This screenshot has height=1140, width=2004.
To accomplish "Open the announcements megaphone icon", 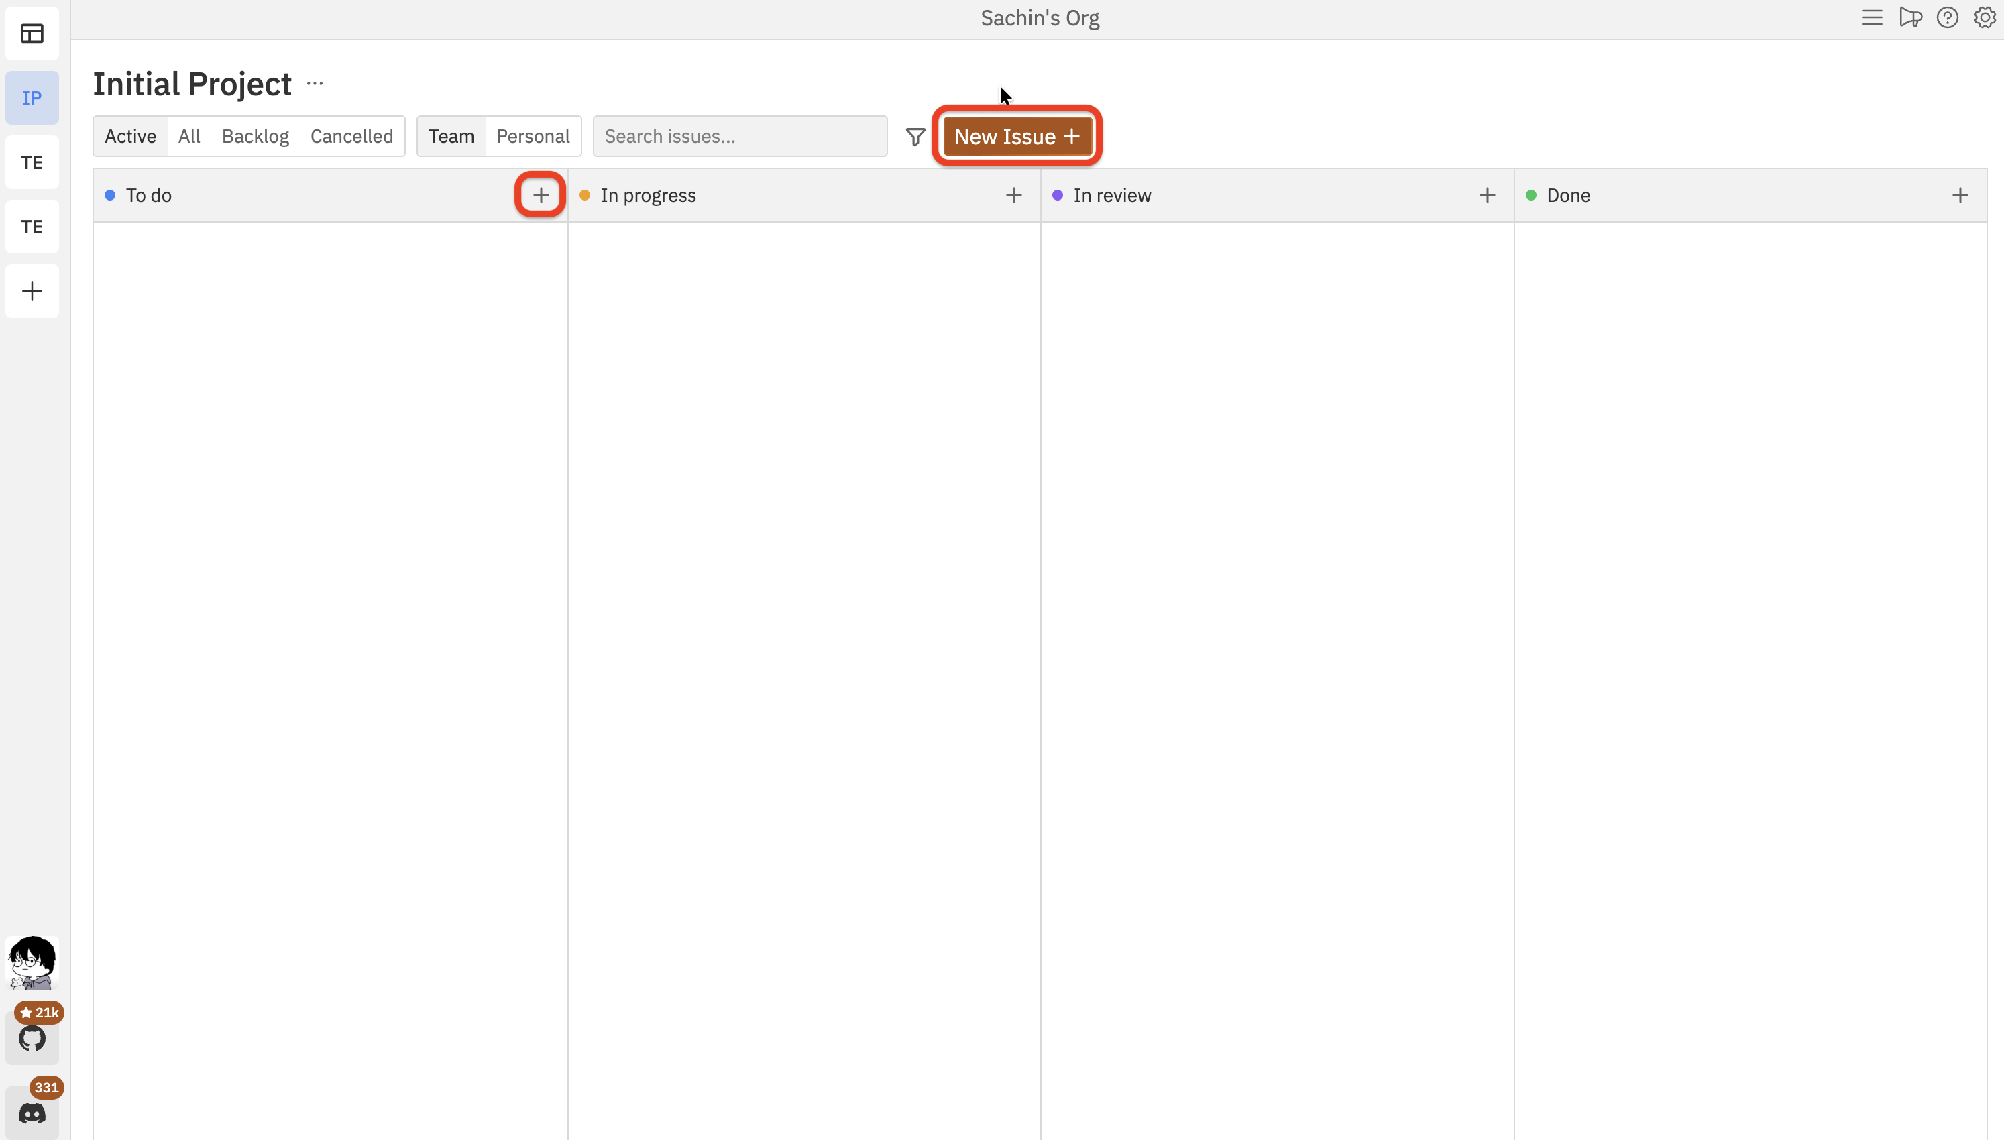I will click(1910, 17).
